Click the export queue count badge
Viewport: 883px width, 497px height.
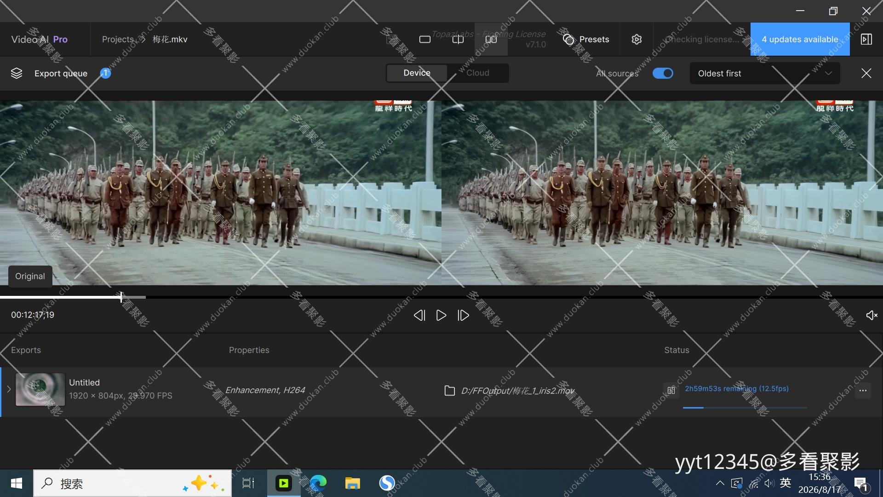point(105,73)
